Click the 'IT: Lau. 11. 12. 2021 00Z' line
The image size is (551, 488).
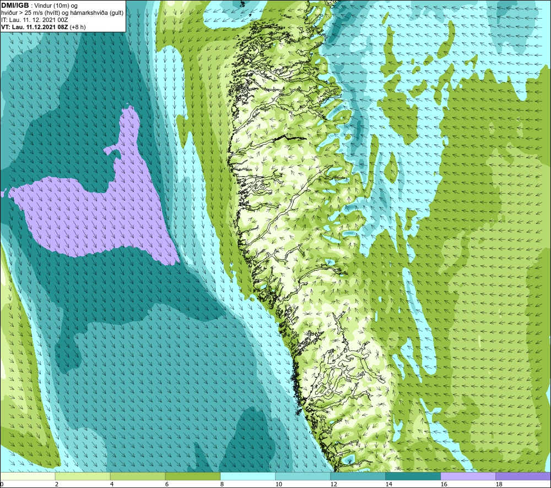click(34, 20)
